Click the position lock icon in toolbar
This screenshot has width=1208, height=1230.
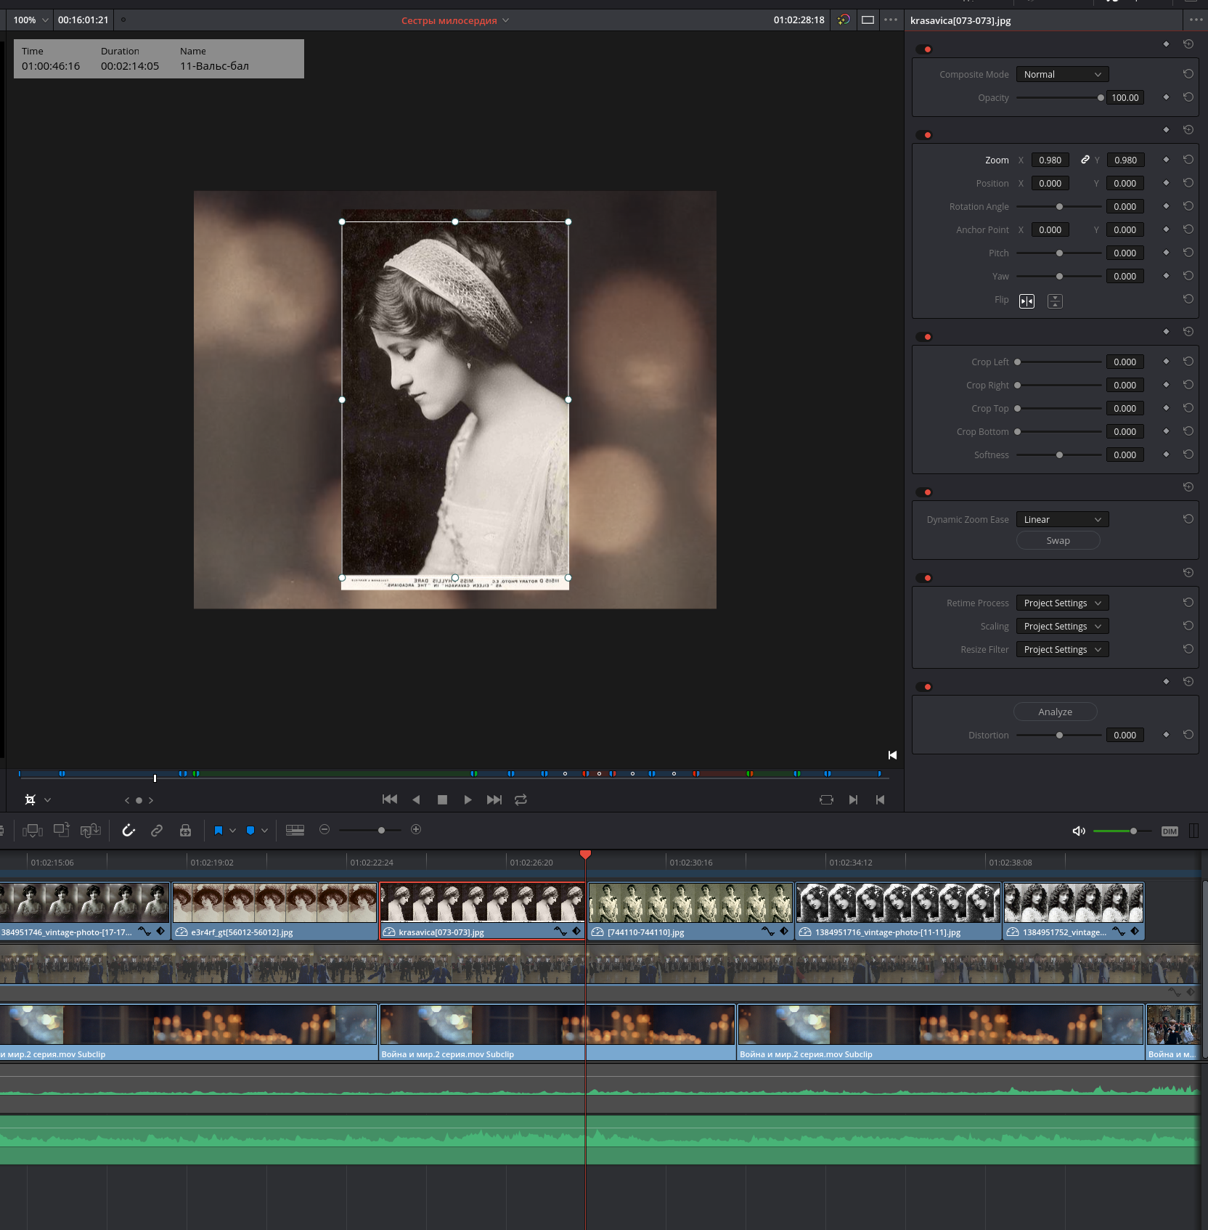[x=185, y=830]
